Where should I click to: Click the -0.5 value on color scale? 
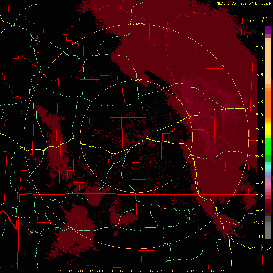pyautogui.click(x=258, y=209)
